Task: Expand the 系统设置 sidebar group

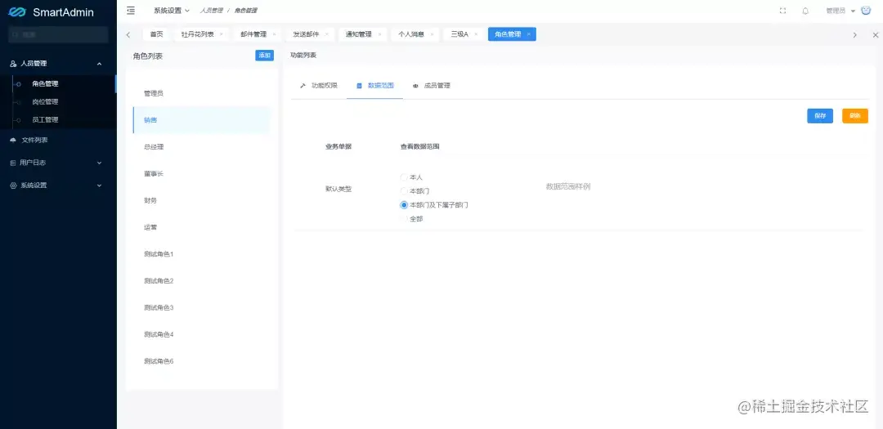Action: pyautogui.click(x=58, y=185)
